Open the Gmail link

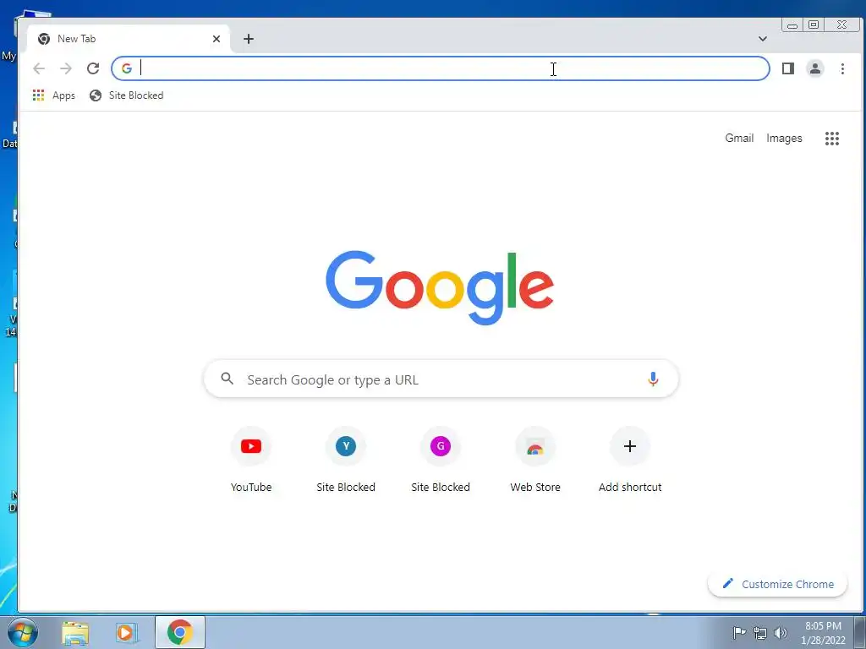(x=739, y=138)
